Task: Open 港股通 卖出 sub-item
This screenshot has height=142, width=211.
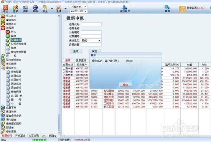Action: point(13,36)
